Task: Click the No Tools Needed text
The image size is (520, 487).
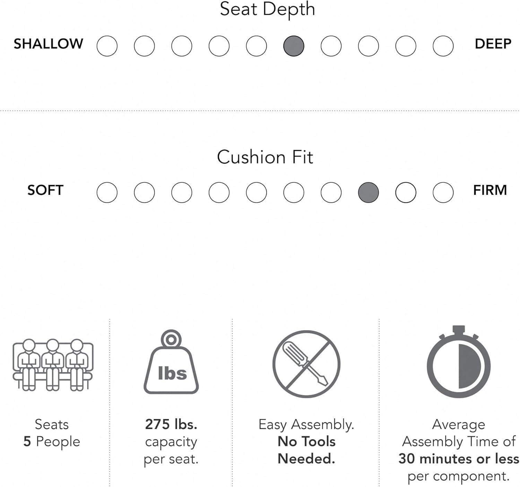Action: pos(306,450)
